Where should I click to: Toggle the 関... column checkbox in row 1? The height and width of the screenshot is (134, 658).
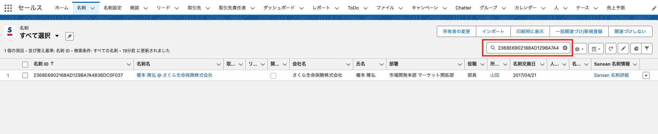(274, 75)
